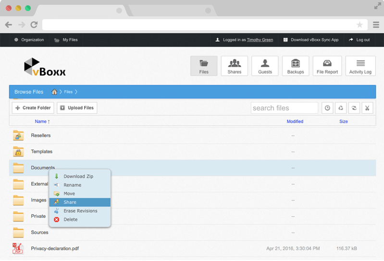Click the clock history toolbar icon

coord(327,108)
